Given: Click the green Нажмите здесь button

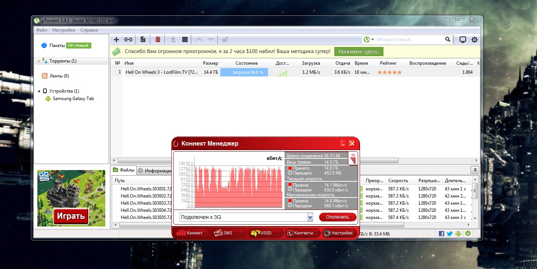Looking at the screenshot, I should (x=359, y=52).
